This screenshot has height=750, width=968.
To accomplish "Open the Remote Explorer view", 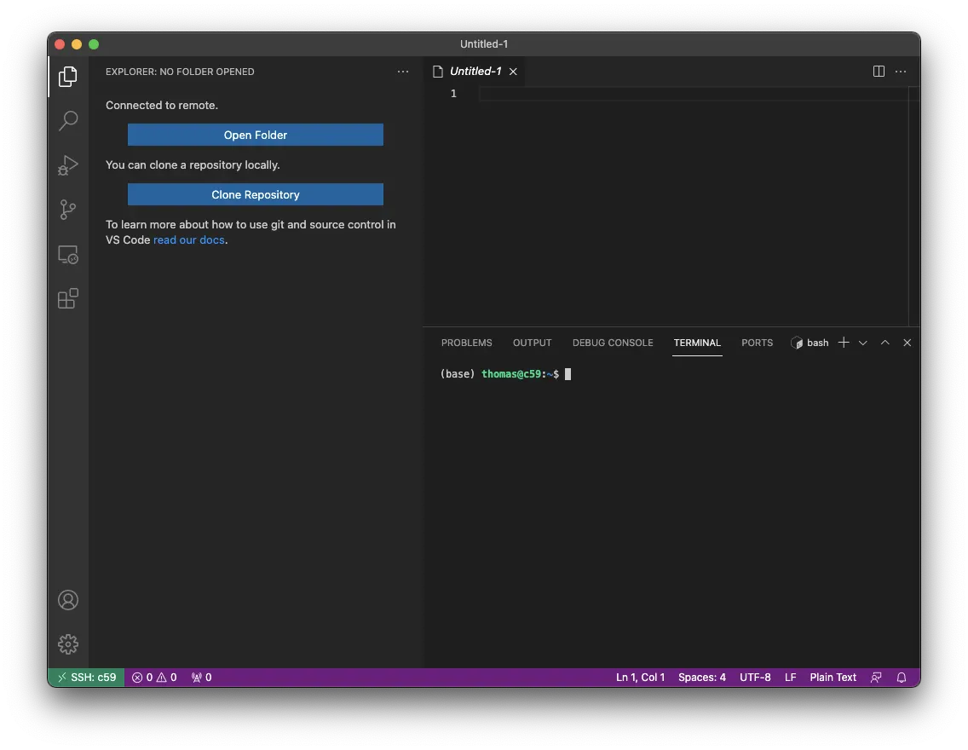I will tap(68, 254).
